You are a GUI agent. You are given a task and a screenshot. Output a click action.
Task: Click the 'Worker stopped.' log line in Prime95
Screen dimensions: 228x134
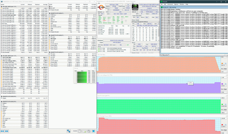click(171, 48)
